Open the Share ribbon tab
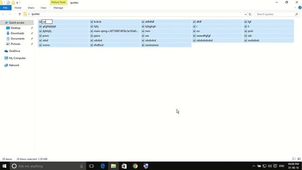Viewport: 302px width, 170px height. 31,8
